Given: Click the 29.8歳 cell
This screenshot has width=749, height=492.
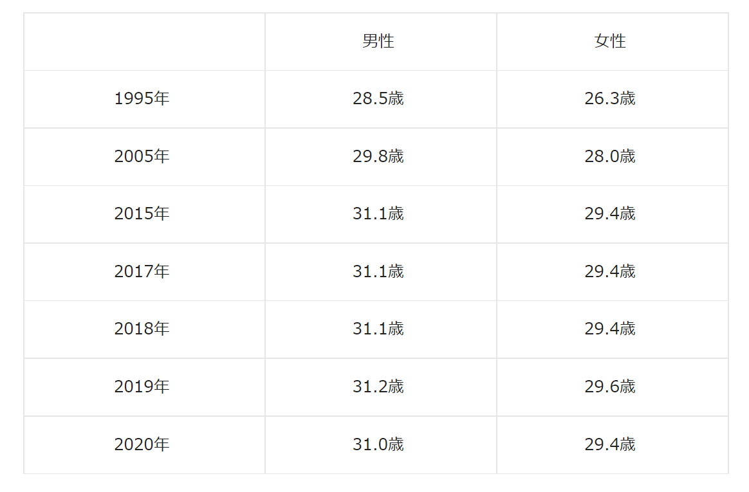Looking at the screenshot, I should pyautogui.click(x=378, y=156).
